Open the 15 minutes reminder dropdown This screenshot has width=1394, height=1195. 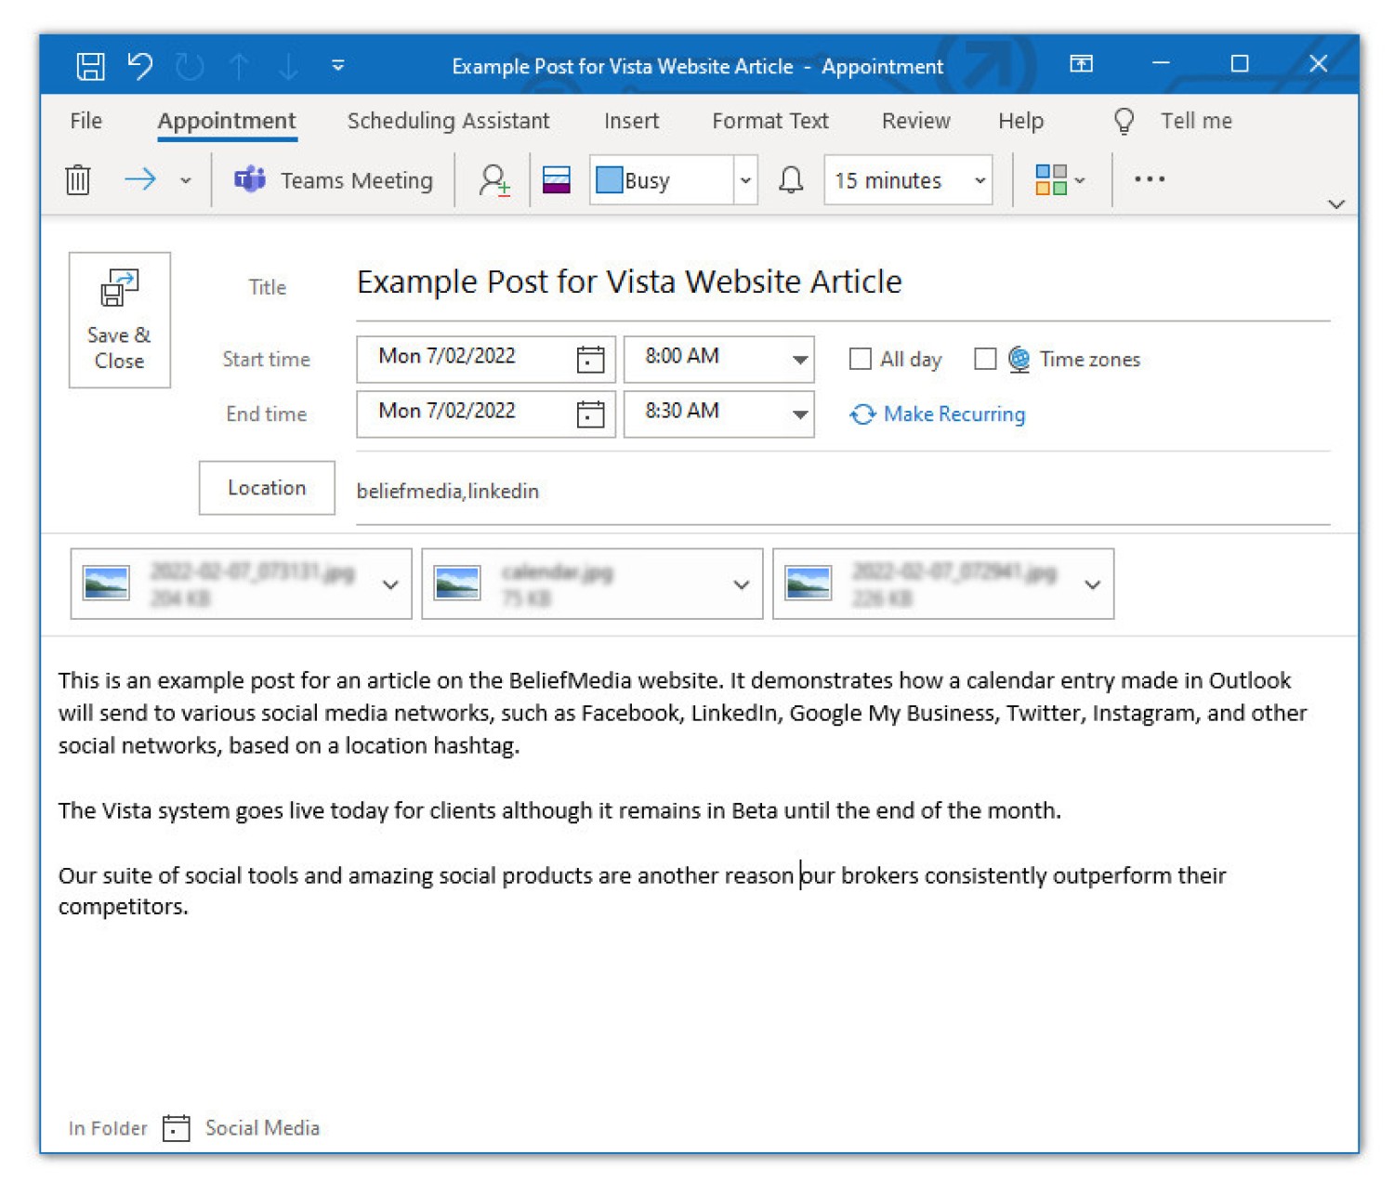coord(980,180)
